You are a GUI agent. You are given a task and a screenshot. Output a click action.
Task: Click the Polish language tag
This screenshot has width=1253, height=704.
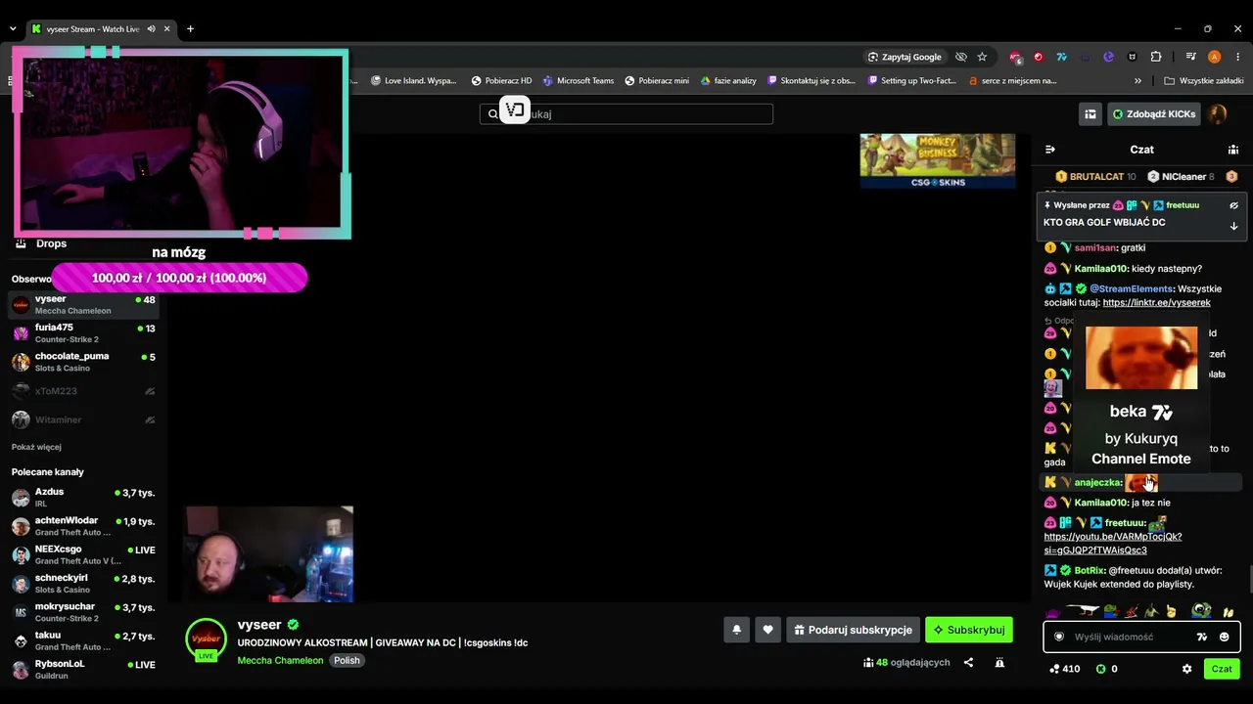(347, 660)
